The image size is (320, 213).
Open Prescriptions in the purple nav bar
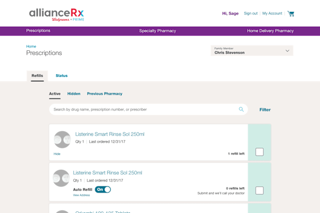point(38,31)
